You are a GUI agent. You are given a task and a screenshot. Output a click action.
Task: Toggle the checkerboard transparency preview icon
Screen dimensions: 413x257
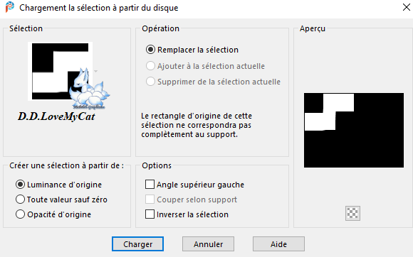(352, 213)
